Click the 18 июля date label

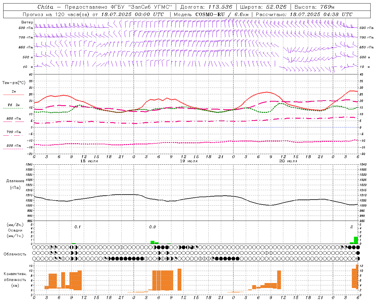[89, 161]
